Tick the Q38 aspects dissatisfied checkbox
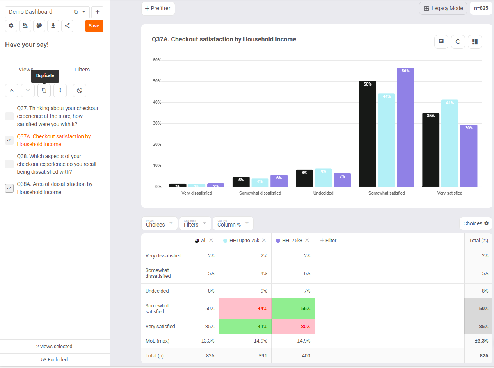Viewport: 494px width, 368px height. 9,164
